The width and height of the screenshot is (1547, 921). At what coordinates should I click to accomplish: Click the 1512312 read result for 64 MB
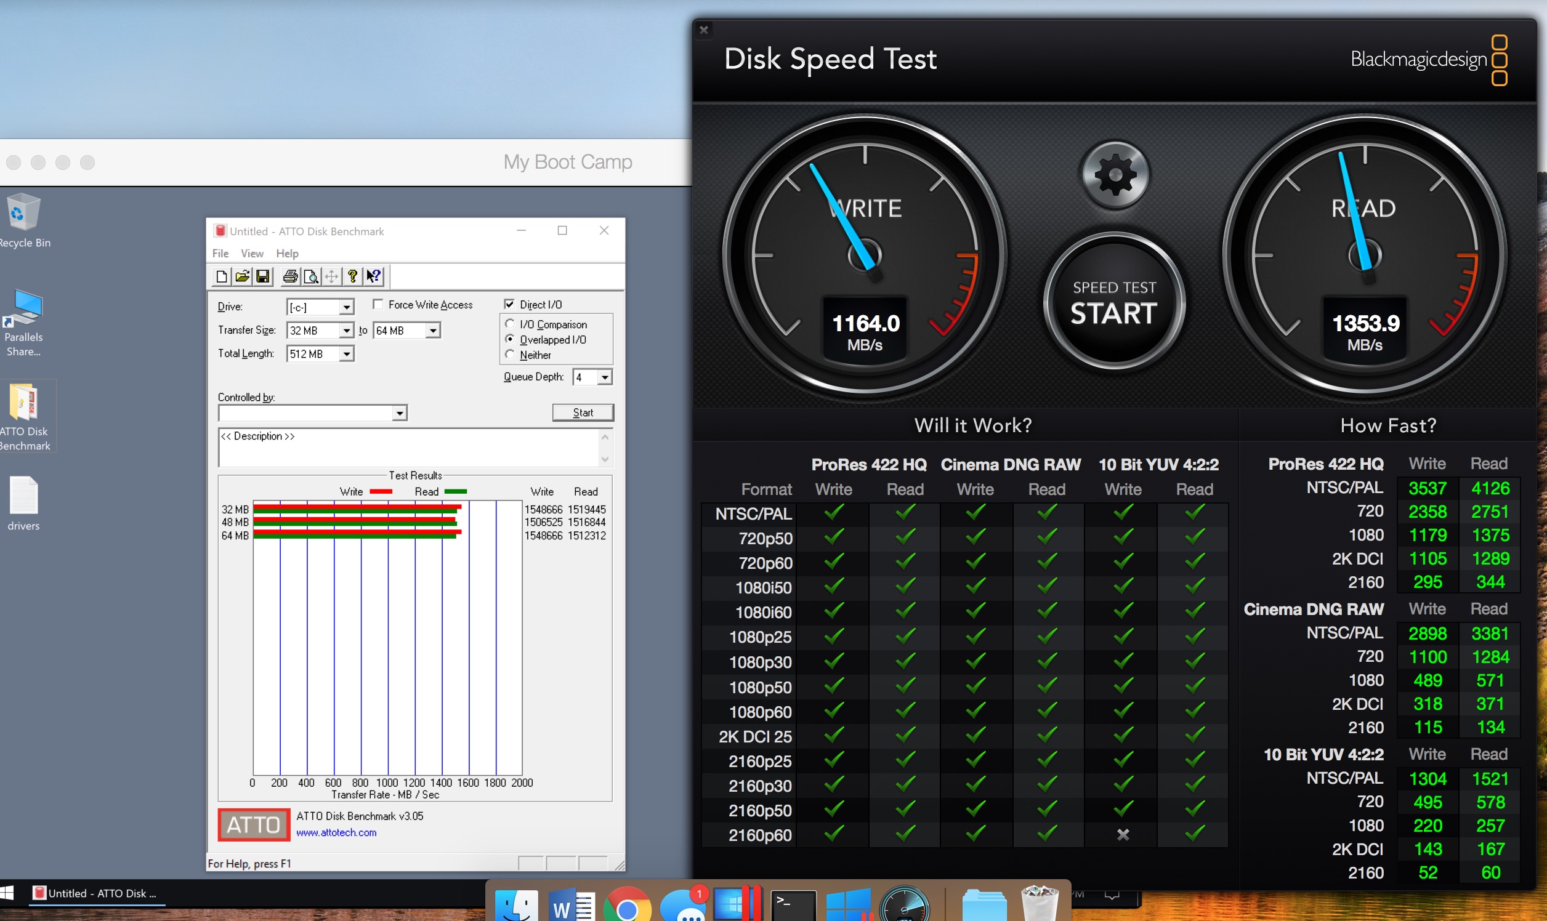586,536
